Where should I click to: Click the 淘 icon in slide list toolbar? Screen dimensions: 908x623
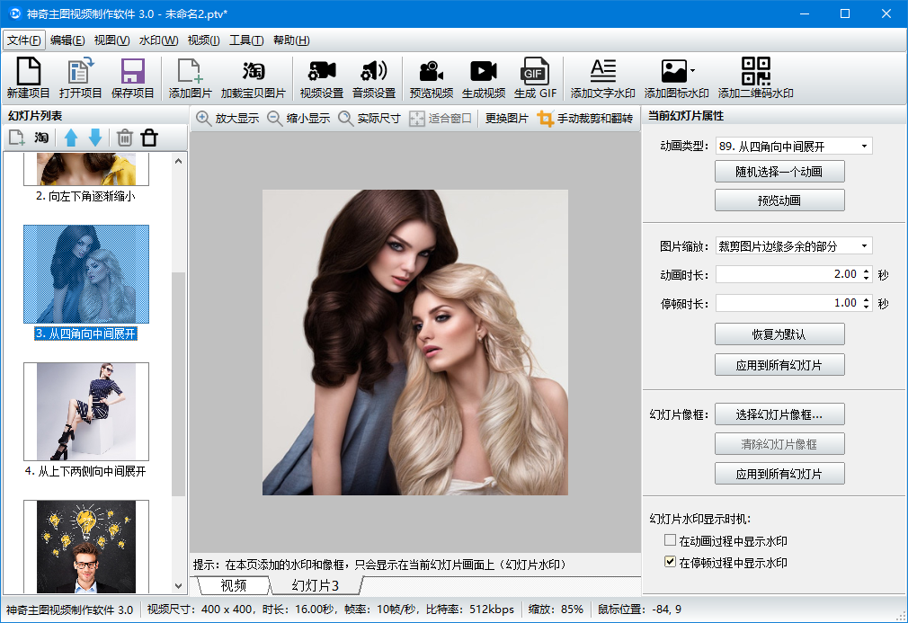pyautogui.click(x=41, y=138)
